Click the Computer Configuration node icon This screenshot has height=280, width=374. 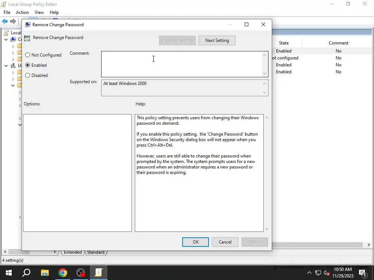(14, 39)
